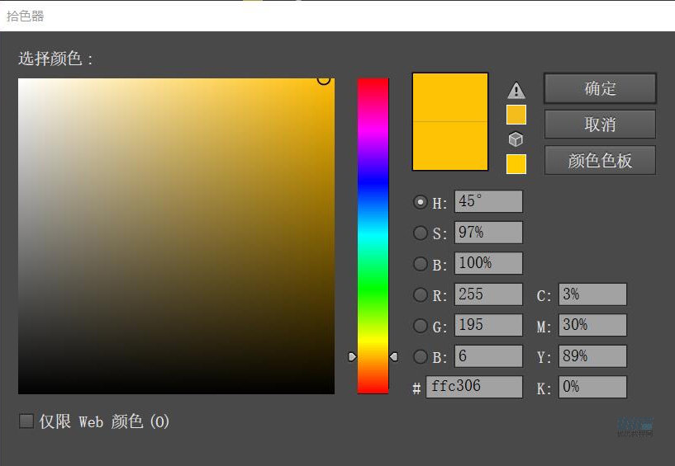The image size is (675, 466).
Task: Click the blue field showing 6
Action: click(x=488, y=356)
